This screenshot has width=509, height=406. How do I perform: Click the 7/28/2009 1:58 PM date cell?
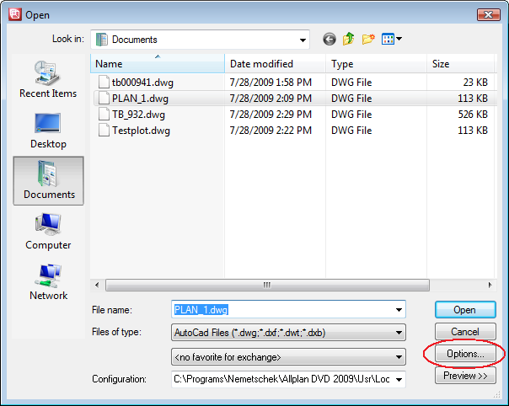coord(271,82)
